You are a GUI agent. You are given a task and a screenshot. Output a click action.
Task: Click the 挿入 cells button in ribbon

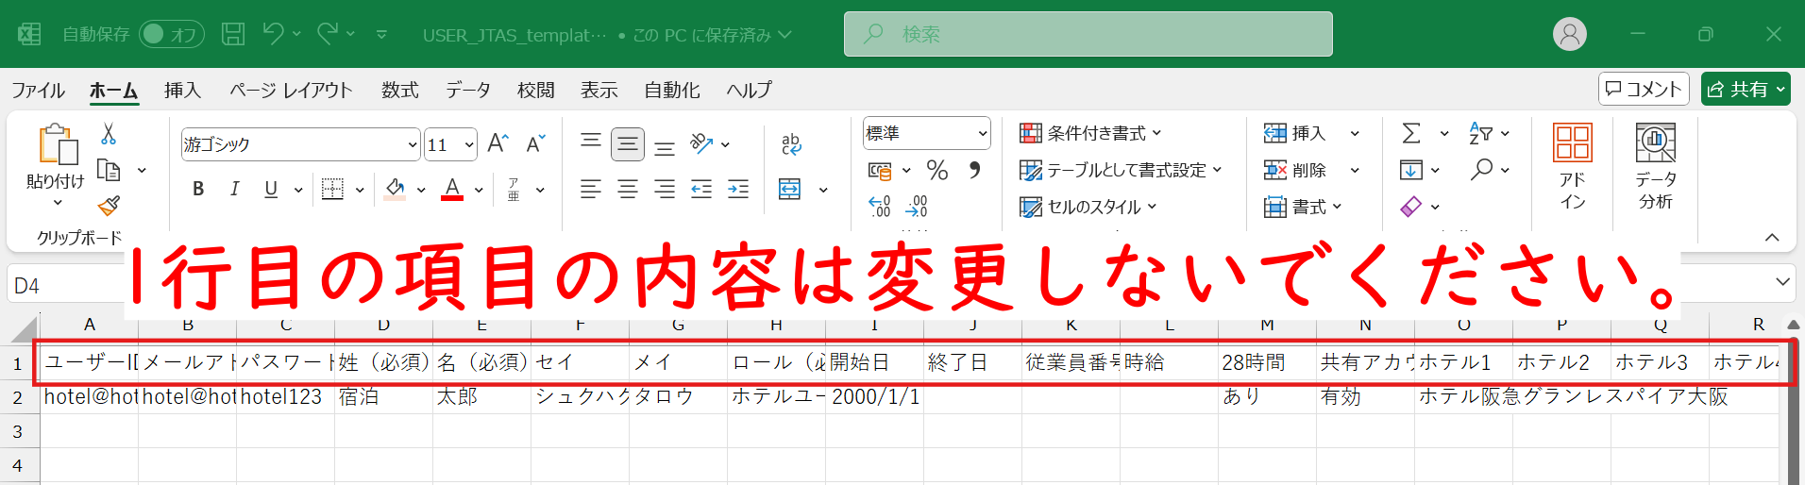1294,133
